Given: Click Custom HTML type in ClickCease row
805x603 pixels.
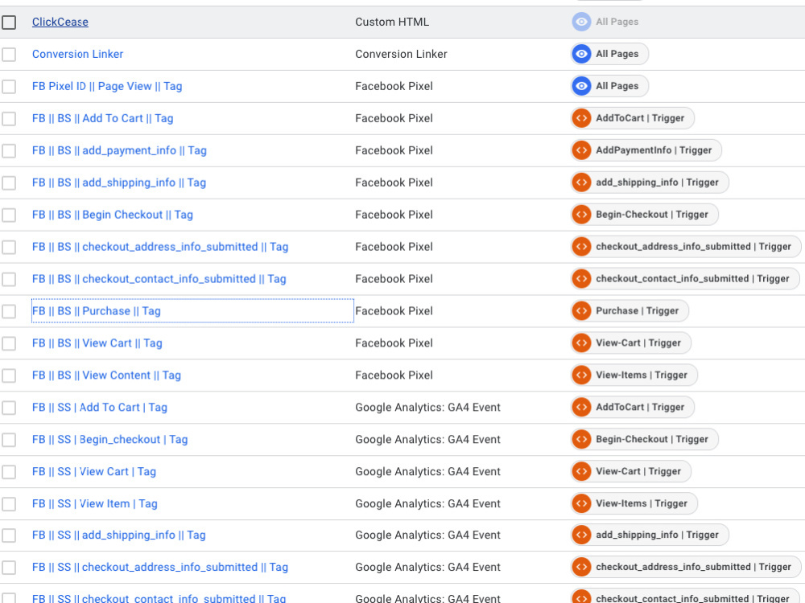Looking at the screenshot, I should click(392, 22).
